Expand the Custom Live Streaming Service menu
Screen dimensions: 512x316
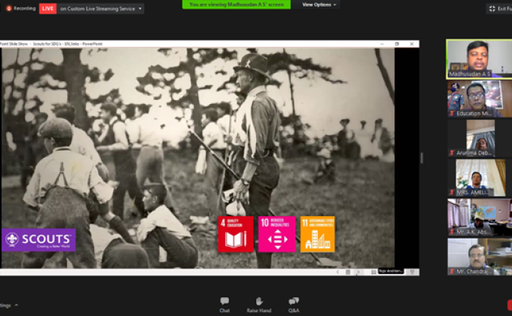(x=140, y=8)
